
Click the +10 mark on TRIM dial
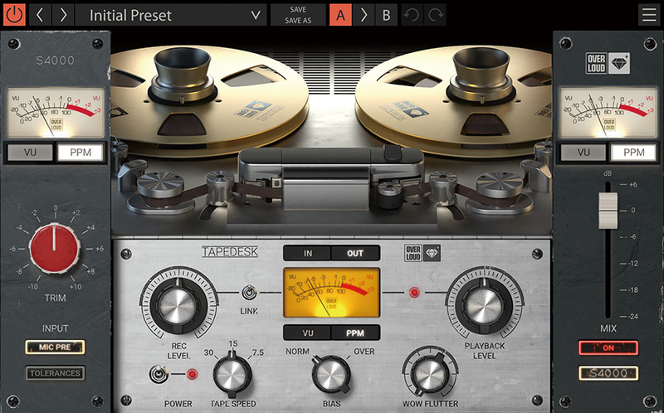coord(76,287)
